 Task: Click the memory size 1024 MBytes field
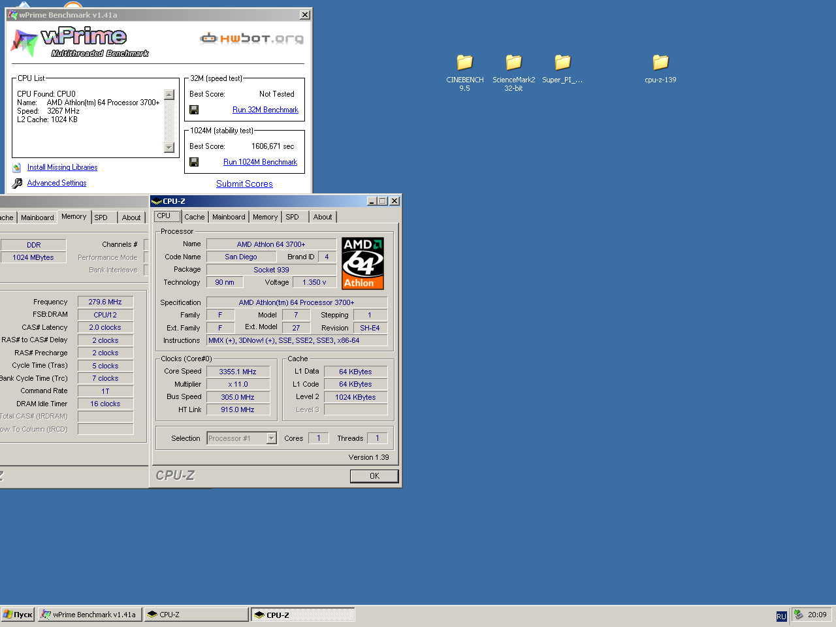[33, 257]
